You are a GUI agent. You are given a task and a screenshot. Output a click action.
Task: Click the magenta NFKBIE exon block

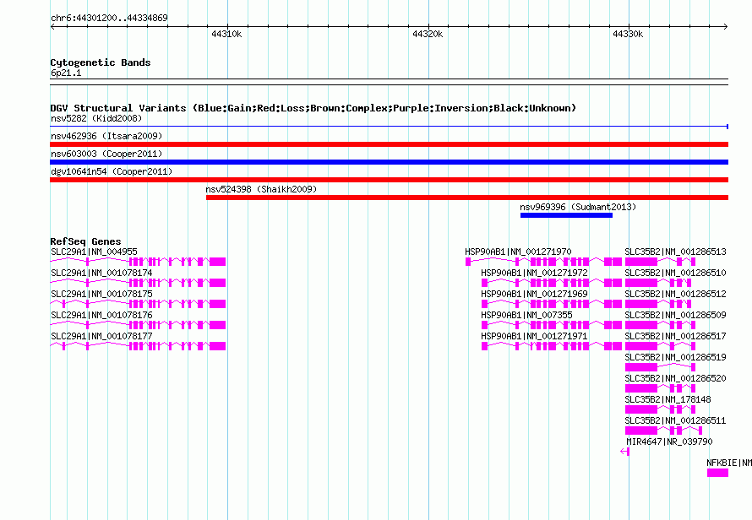click(717, 473)
